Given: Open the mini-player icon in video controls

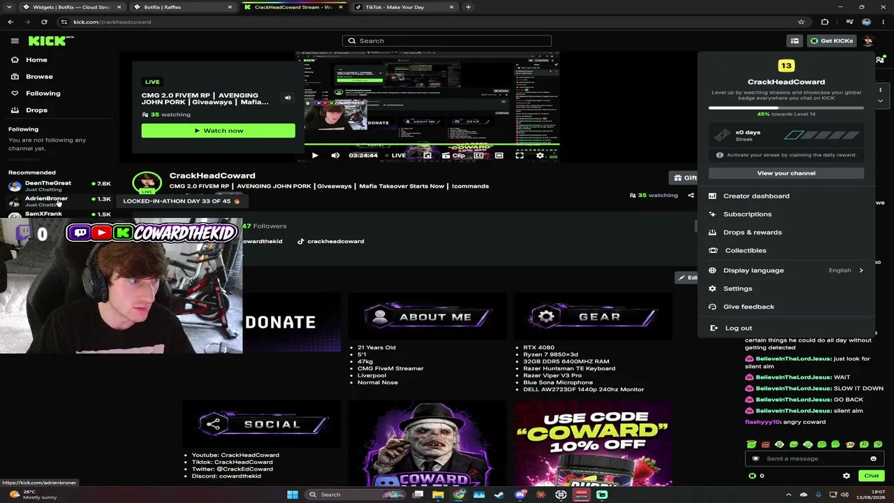Looking at the screenshot, I should click(x=427, y=155).
